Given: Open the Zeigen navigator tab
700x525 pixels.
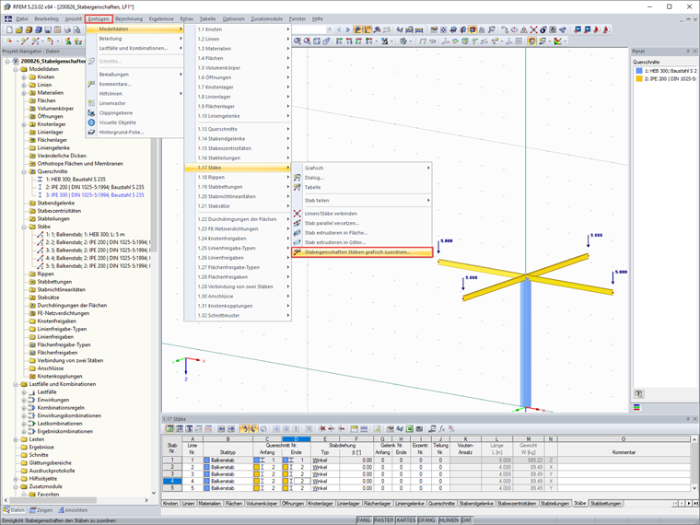Looking at the screenshot, I should (x=42, y=509).
